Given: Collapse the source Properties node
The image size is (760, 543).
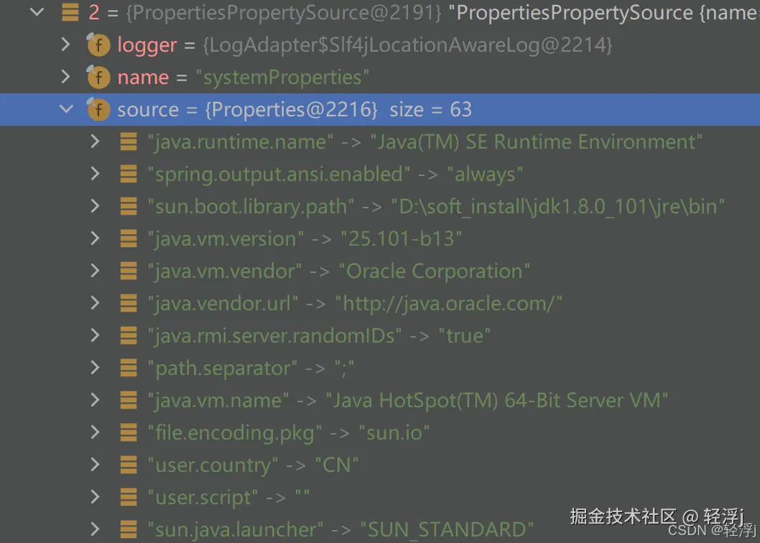Looking at the screenshot, I should [66, 109].
